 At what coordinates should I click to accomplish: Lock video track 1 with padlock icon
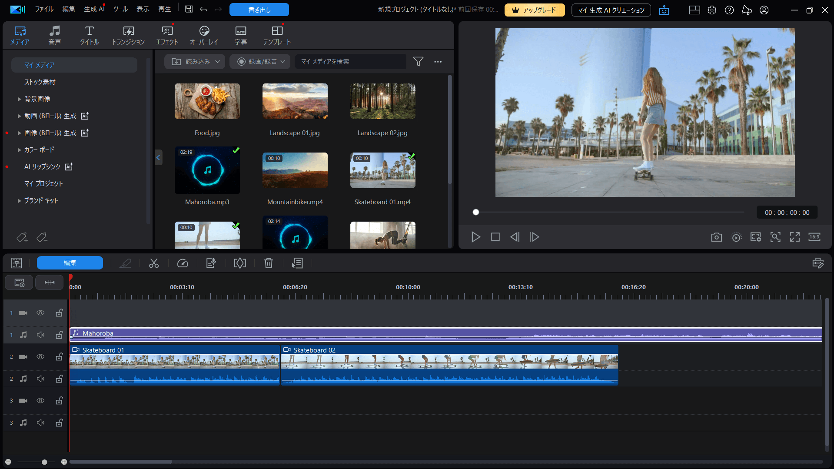[59, 313]
